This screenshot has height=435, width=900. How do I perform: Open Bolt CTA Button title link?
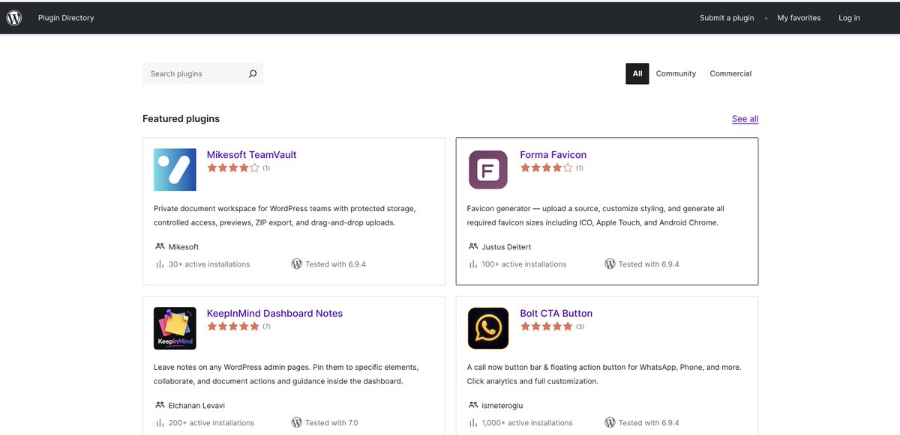tap(556, 314)
